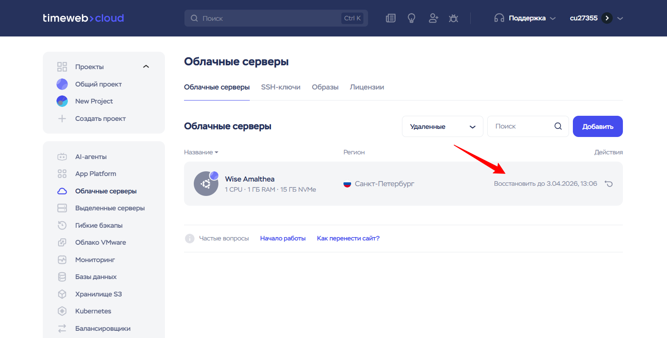Open the Начало работы link
This screenshot has width=667, height=338.
(283, 238)
